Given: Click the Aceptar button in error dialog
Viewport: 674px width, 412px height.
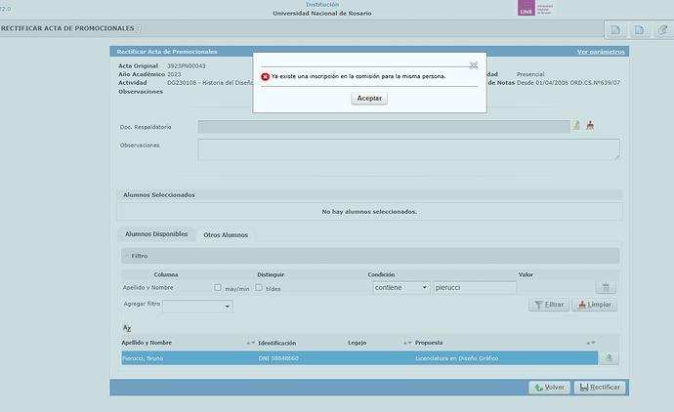Looking at the screenshot, I should 369,99.
